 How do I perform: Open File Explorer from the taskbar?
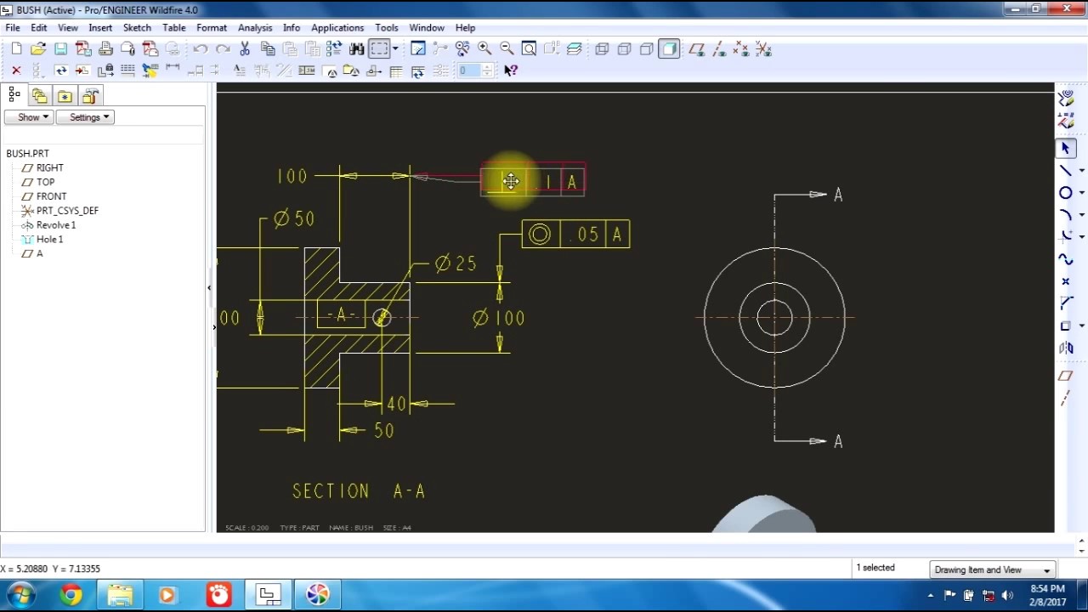coord(120,595)
